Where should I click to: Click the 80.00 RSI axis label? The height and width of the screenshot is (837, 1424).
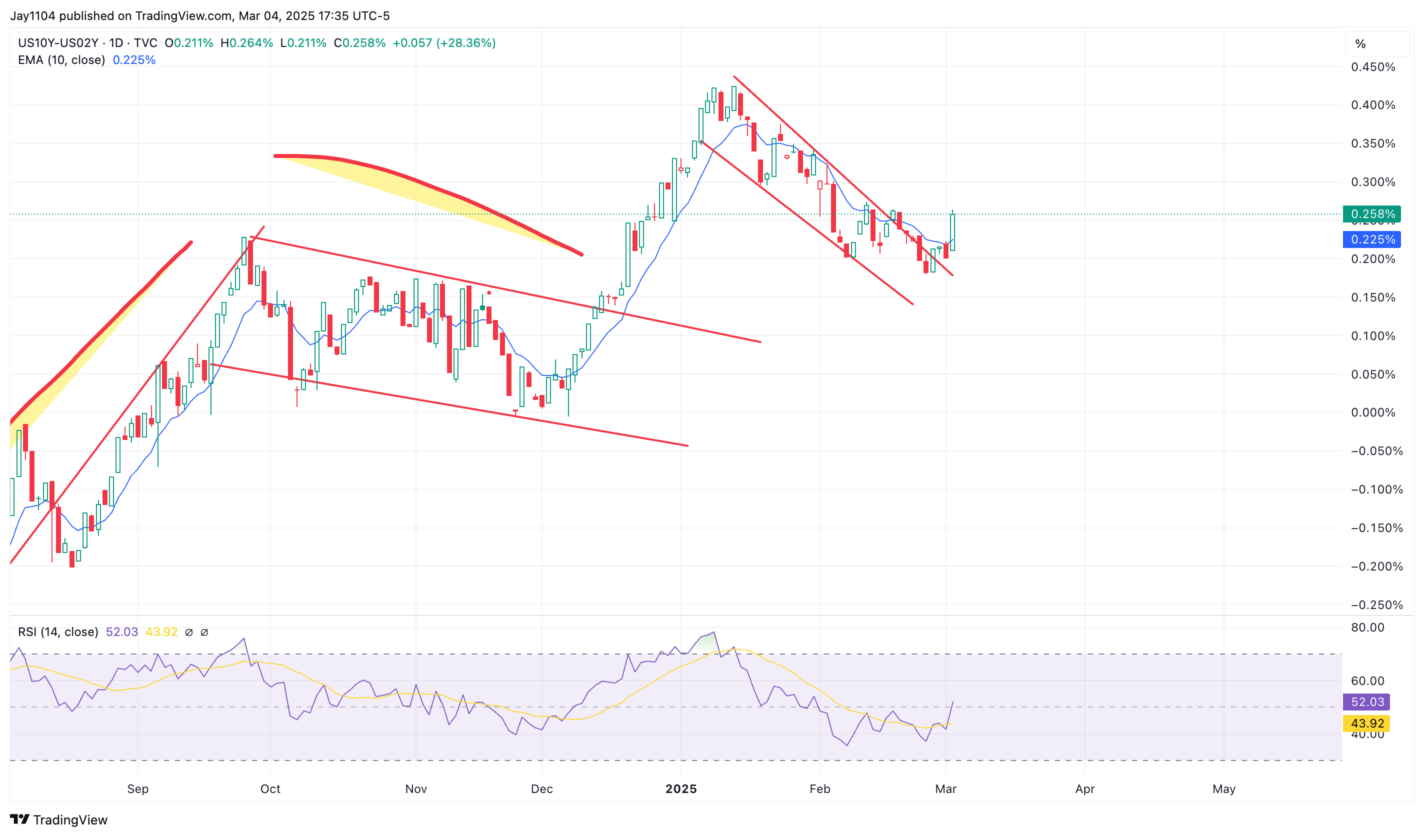coord(1367,627)
